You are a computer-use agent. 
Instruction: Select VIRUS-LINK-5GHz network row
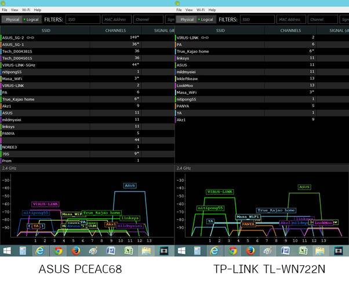point(88,65)
